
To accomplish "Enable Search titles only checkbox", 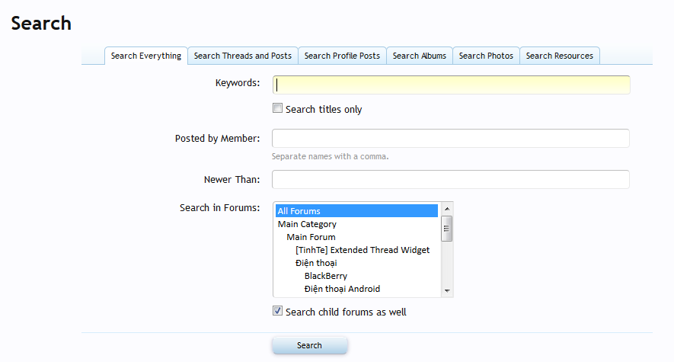I will click(x=278, y=108).
